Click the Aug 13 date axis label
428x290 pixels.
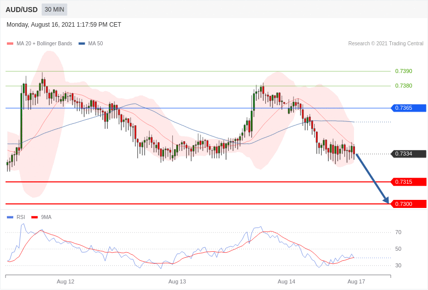[x=177, y=282]
